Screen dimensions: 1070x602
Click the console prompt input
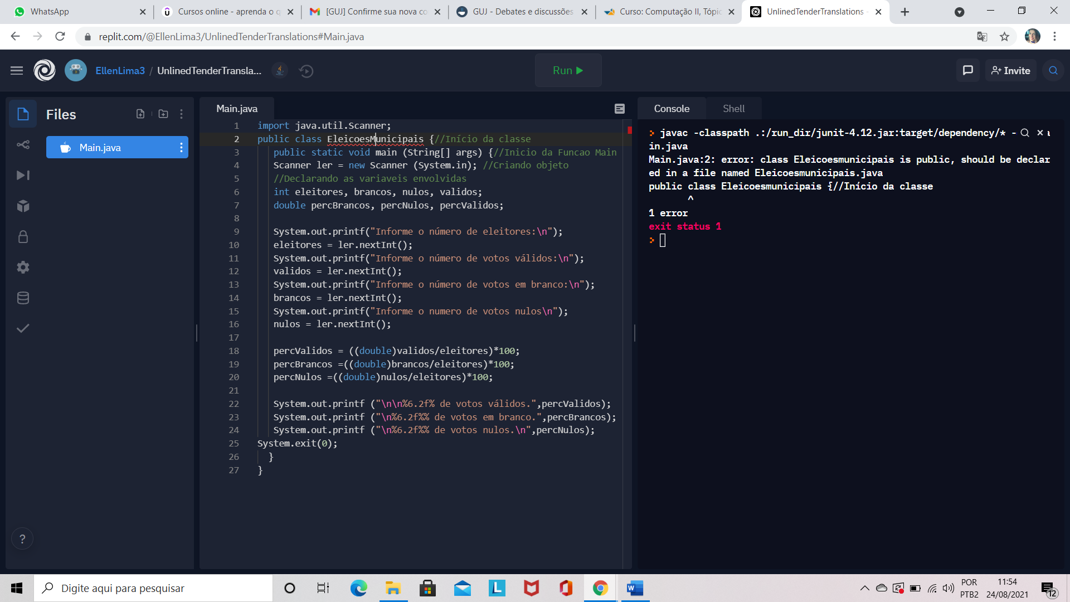[x=663, y=240]
